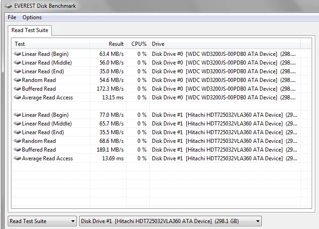Viewport: 319px width, 229px height.
Task: Select the Read Test Suite tab
Action: 30,30
